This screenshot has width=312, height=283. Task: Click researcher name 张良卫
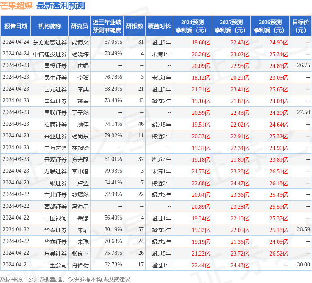80,253
